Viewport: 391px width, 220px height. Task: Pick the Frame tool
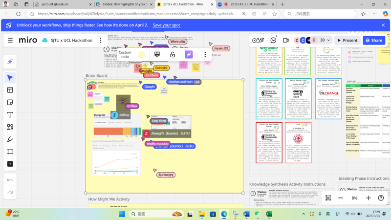(10, 152)
